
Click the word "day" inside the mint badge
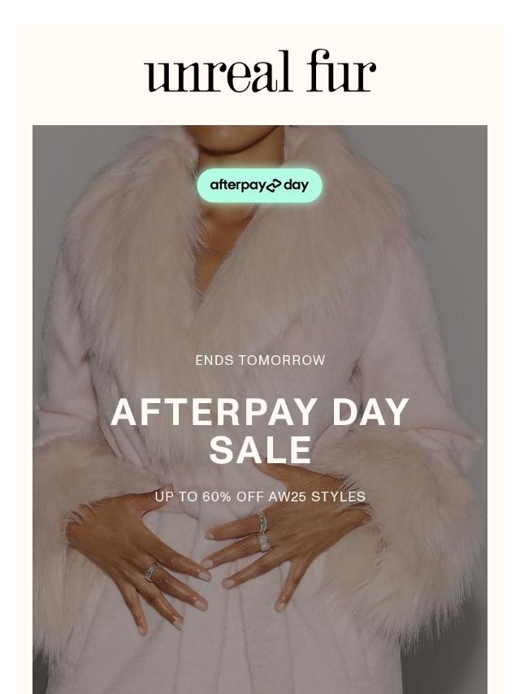click(297, 186)
